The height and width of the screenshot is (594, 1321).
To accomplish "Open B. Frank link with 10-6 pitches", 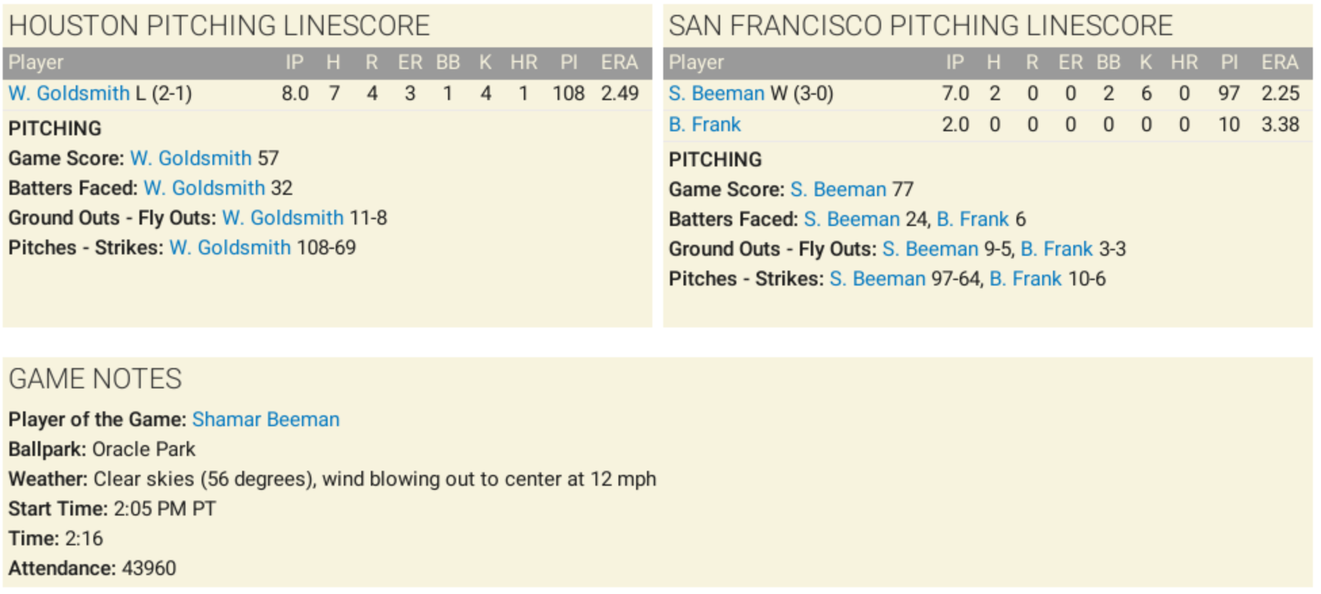I will [x=1025, y=279].
